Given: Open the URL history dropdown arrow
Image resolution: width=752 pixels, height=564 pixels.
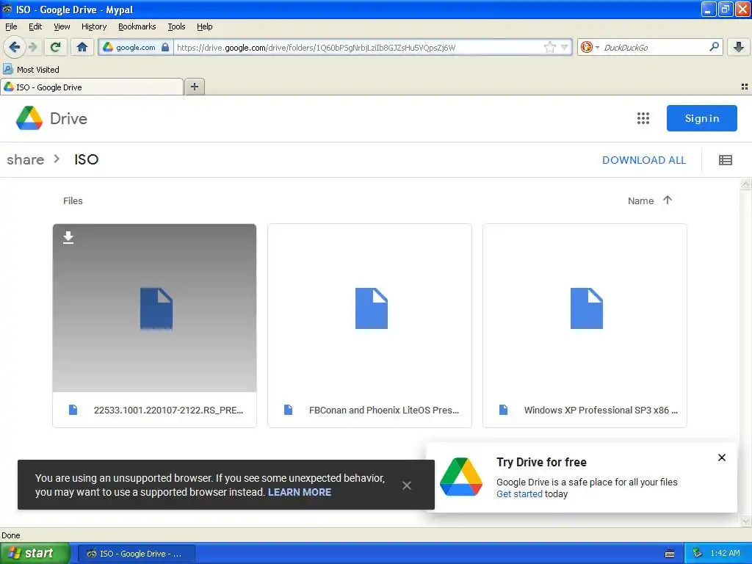Looking at the screenshot, I should point(565,47).
